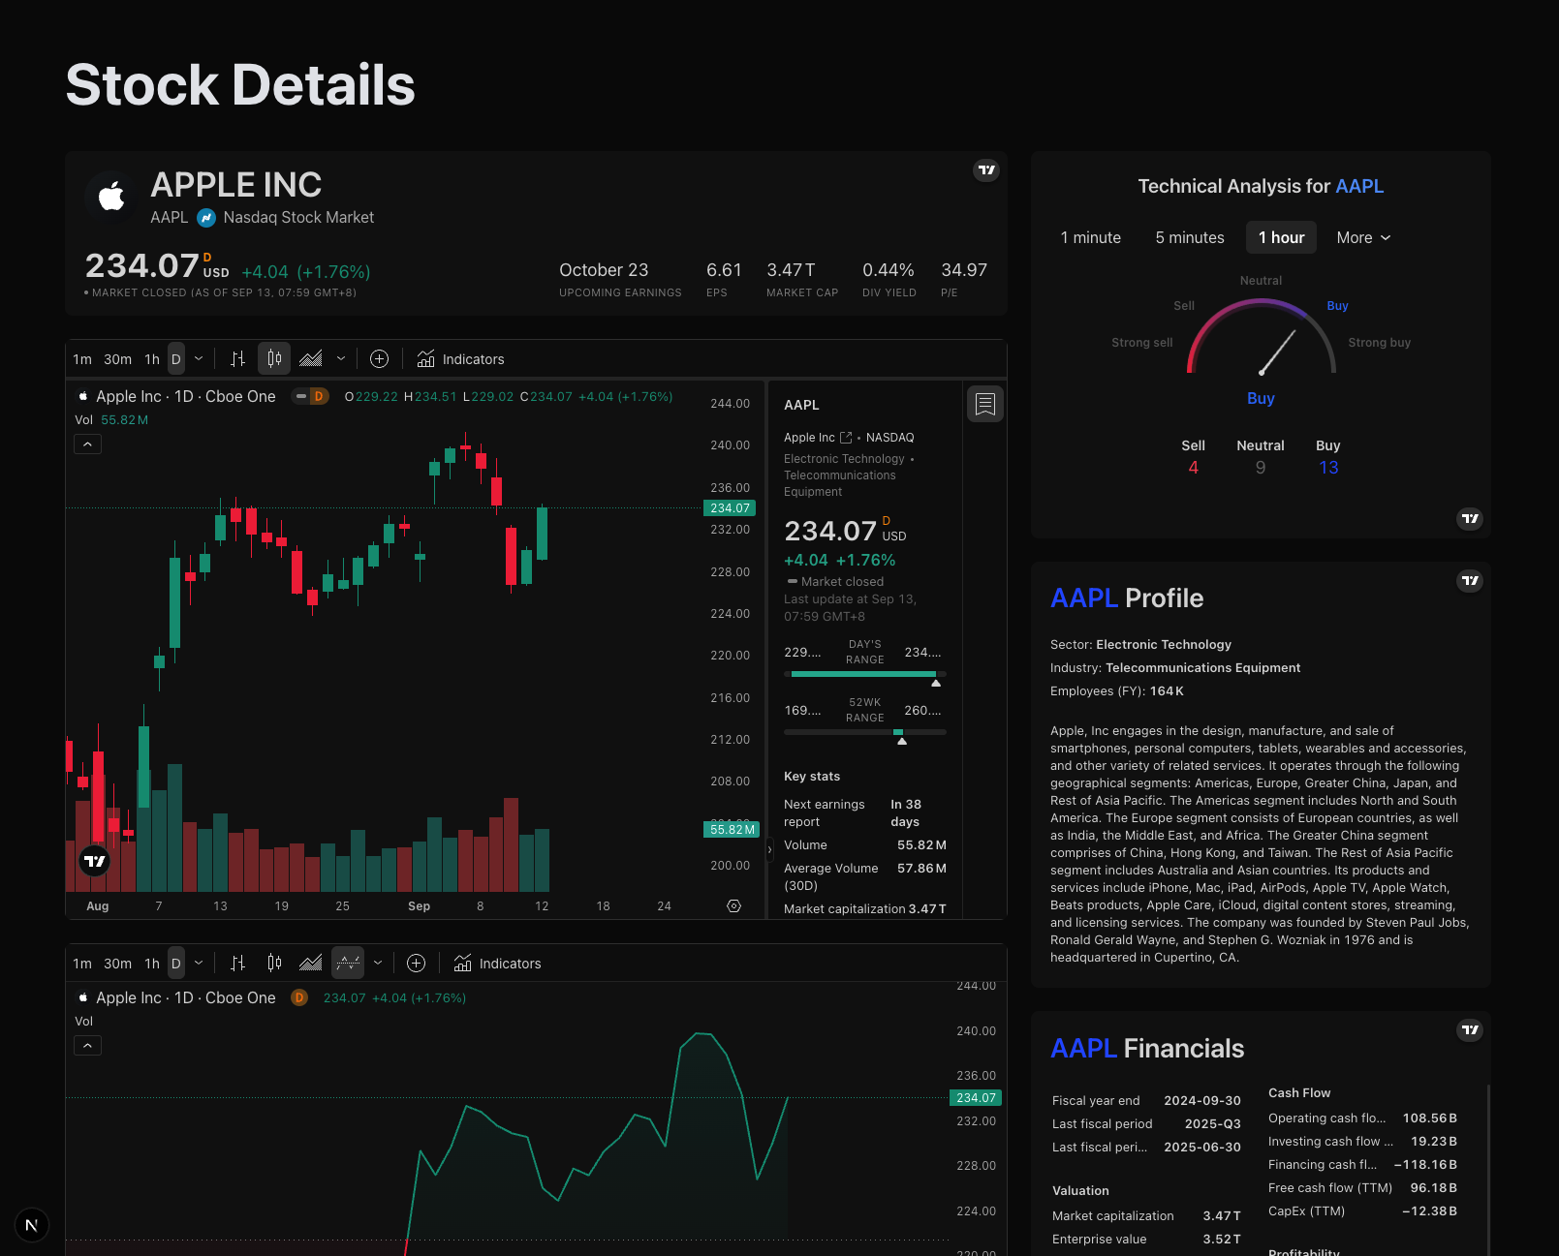
Task: Click the orange D delayed-data badge in candlestick legend
Action: point(319,396)
